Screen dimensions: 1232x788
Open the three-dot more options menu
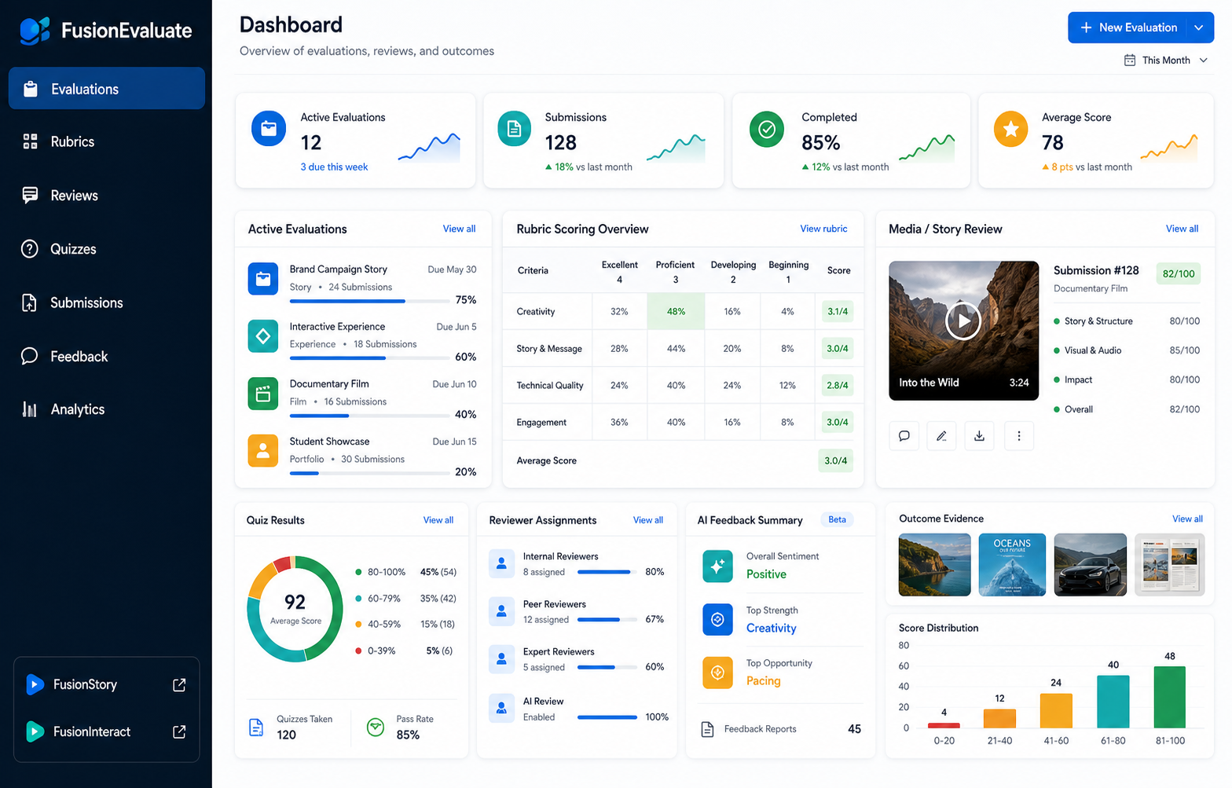pos(1019,436)
